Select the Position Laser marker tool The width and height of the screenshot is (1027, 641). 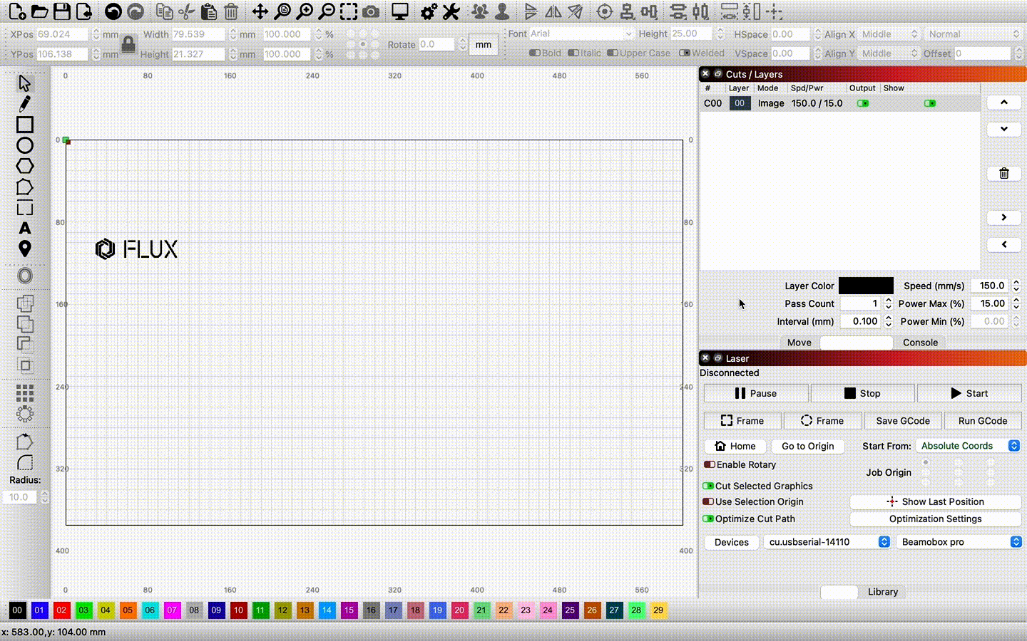coord(25,249)
